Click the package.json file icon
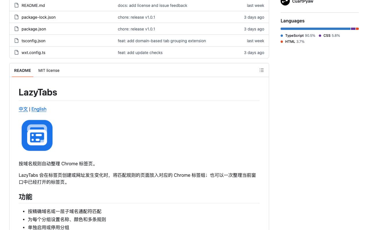The height and width of the screenshot is (230, 368). [16, 29]
